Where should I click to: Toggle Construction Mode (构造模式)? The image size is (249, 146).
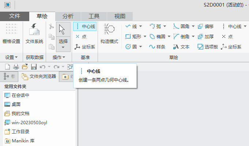coord(109,33)
